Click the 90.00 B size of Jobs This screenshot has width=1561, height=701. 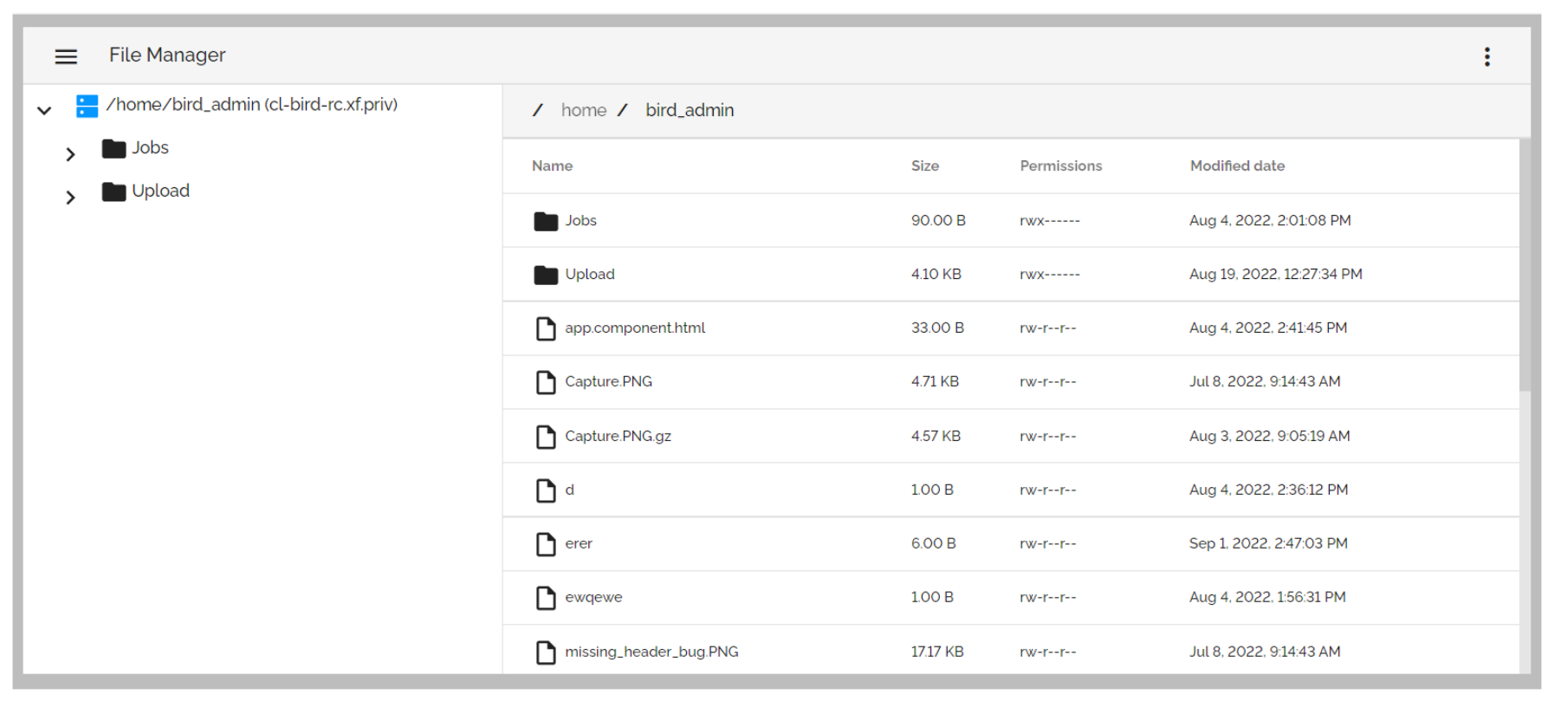pyautogui.click(x=938, y=221)
